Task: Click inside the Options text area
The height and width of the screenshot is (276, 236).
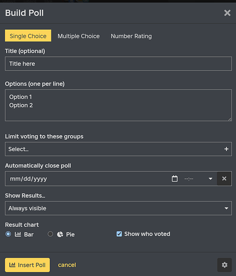Action: click(x=118, y=105)
